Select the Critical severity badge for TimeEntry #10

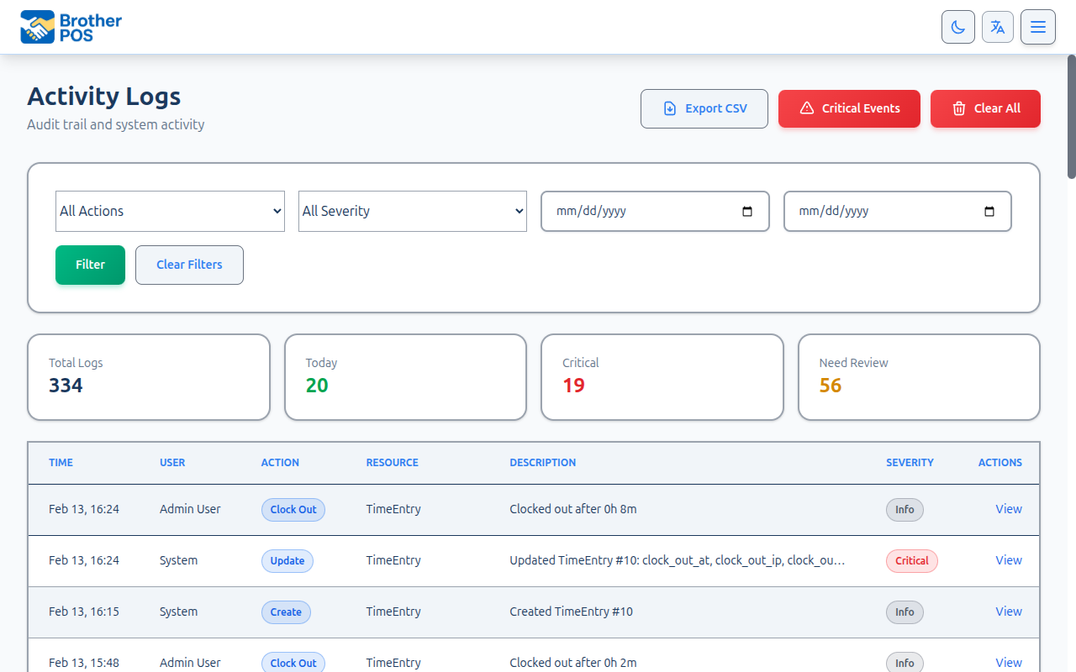point(911,560)
